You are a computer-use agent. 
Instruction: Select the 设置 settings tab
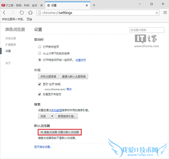point(68,5)
